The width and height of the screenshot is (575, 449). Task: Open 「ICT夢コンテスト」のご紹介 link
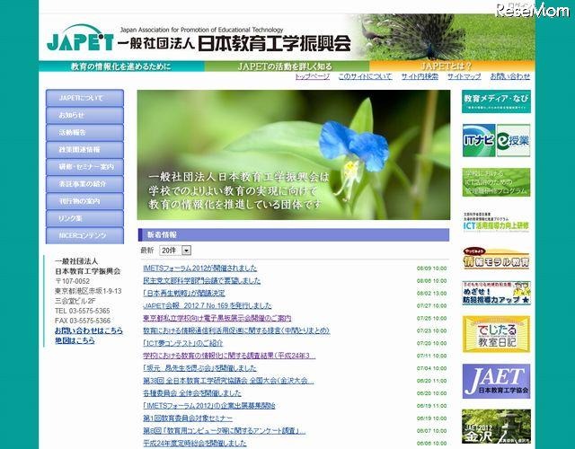(182, 343)
